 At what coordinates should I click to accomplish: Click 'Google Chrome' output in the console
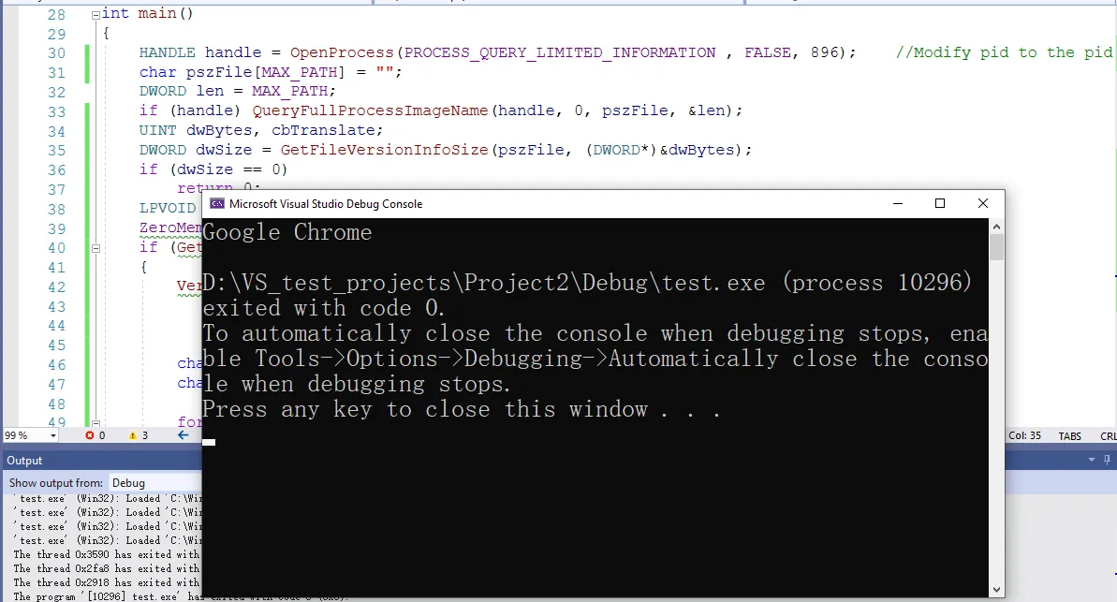287,232
